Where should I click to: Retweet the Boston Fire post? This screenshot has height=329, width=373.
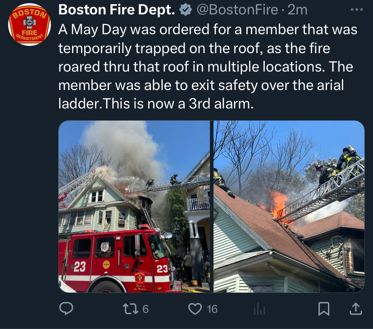[x=130, y=309]
